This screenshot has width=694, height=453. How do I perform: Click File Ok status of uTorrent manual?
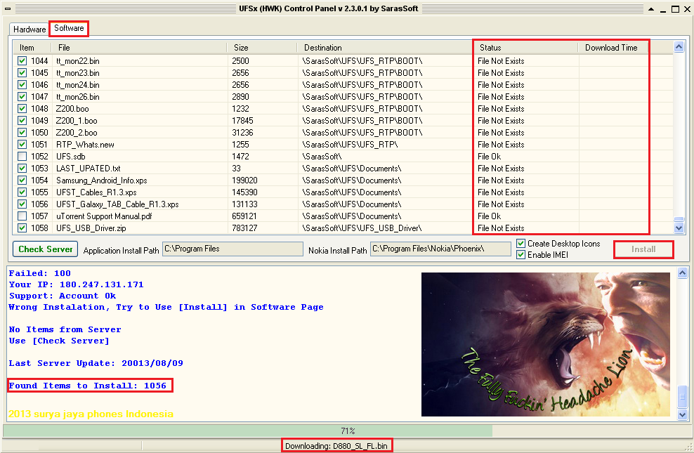(x=489, y=216)
